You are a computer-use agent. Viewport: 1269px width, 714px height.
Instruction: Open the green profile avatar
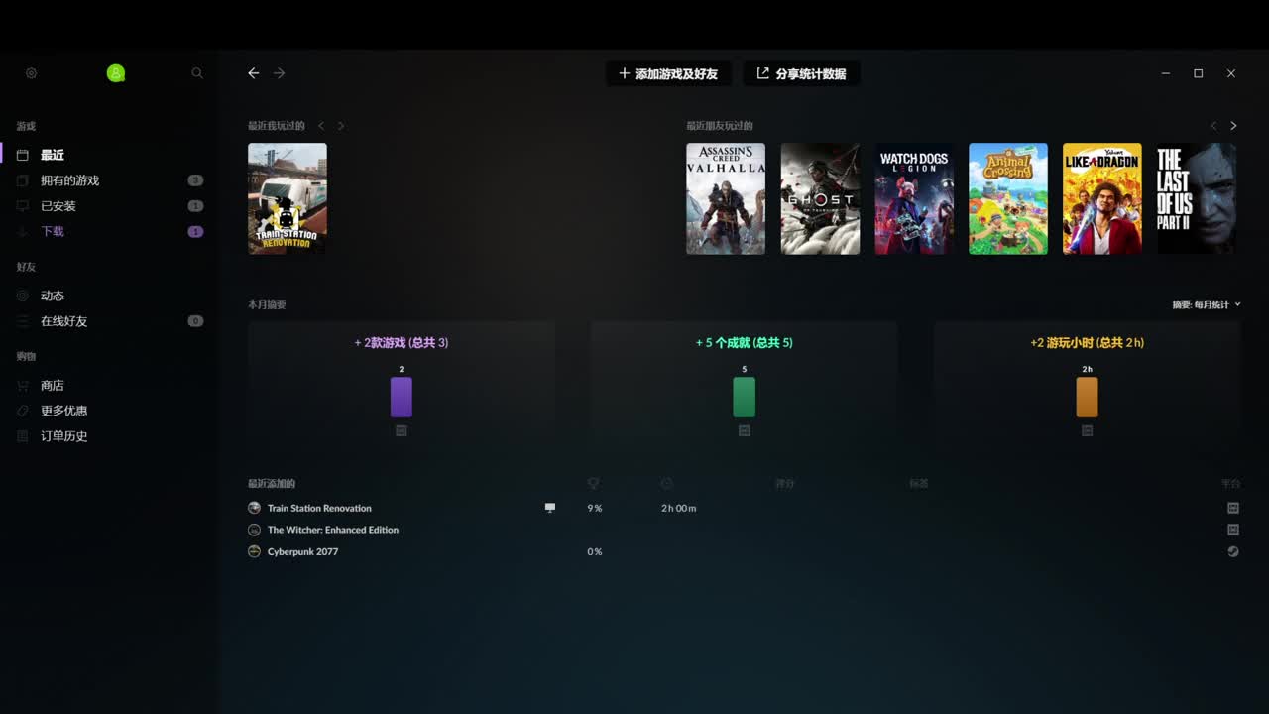tap(116, 73)
